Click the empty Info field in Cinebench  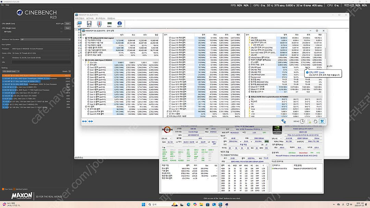pos(41,62)
